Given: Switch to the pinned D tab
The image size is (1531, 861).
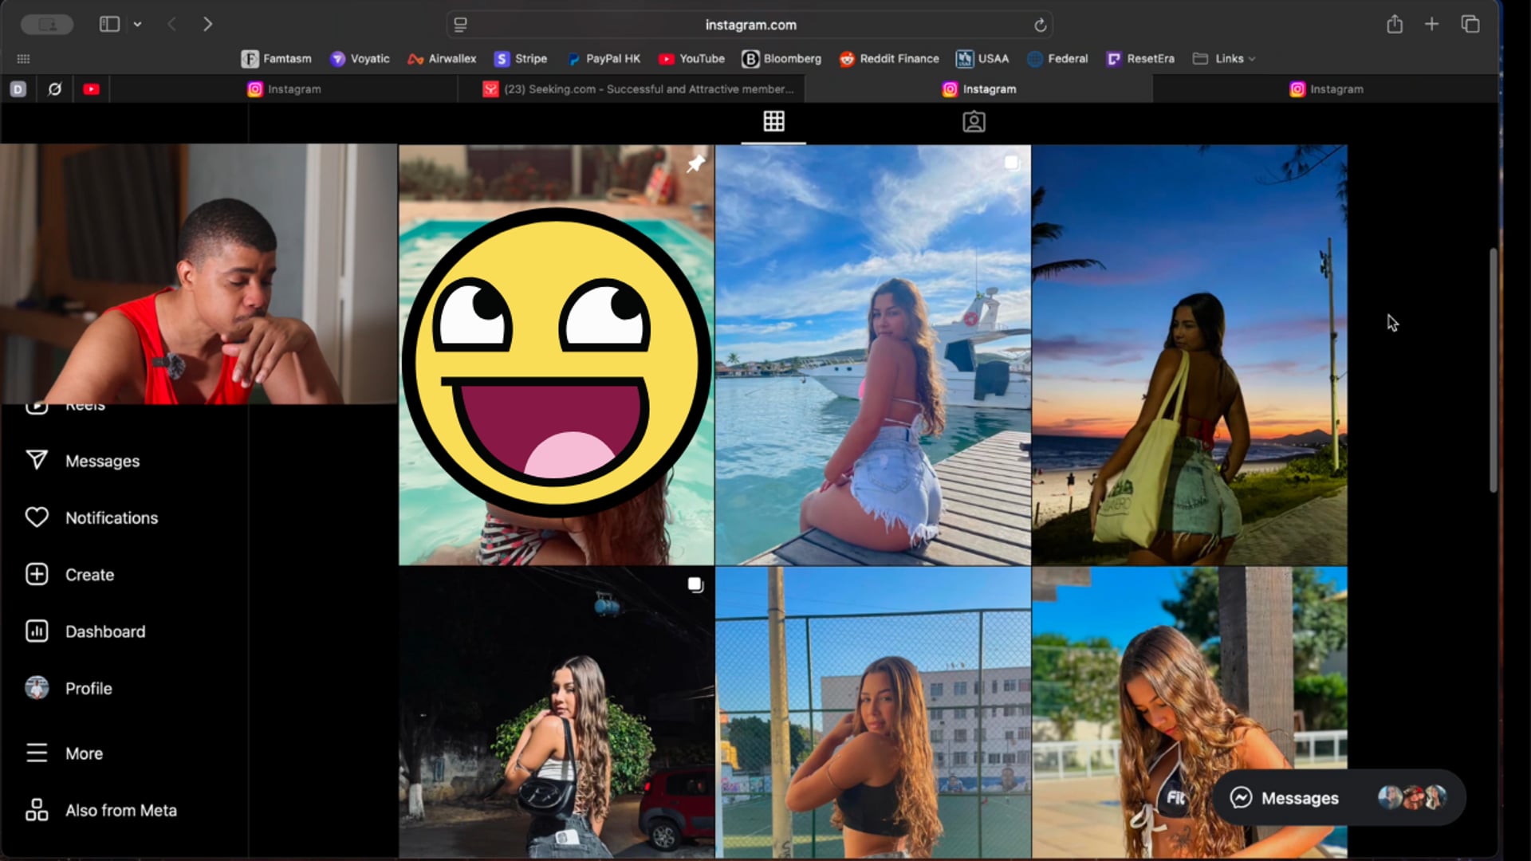Looking at the screenshot, I should (18, 88).
